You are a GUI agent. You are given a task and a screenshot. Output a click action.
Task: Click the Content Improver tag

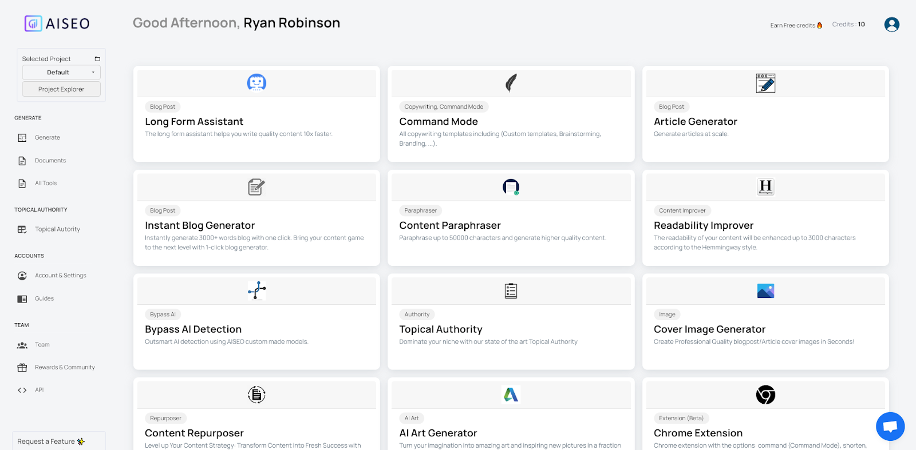(682, 211)
